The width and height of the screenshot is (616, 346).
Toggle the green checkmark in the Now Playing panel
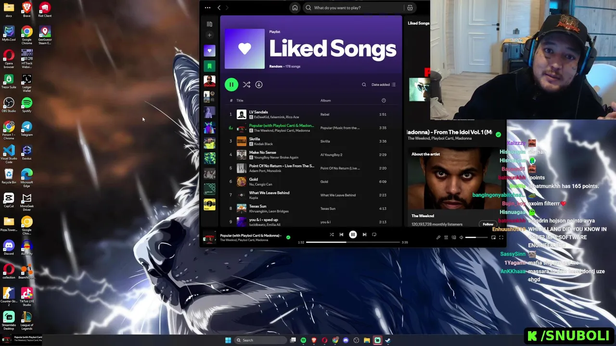click(498, 135)
